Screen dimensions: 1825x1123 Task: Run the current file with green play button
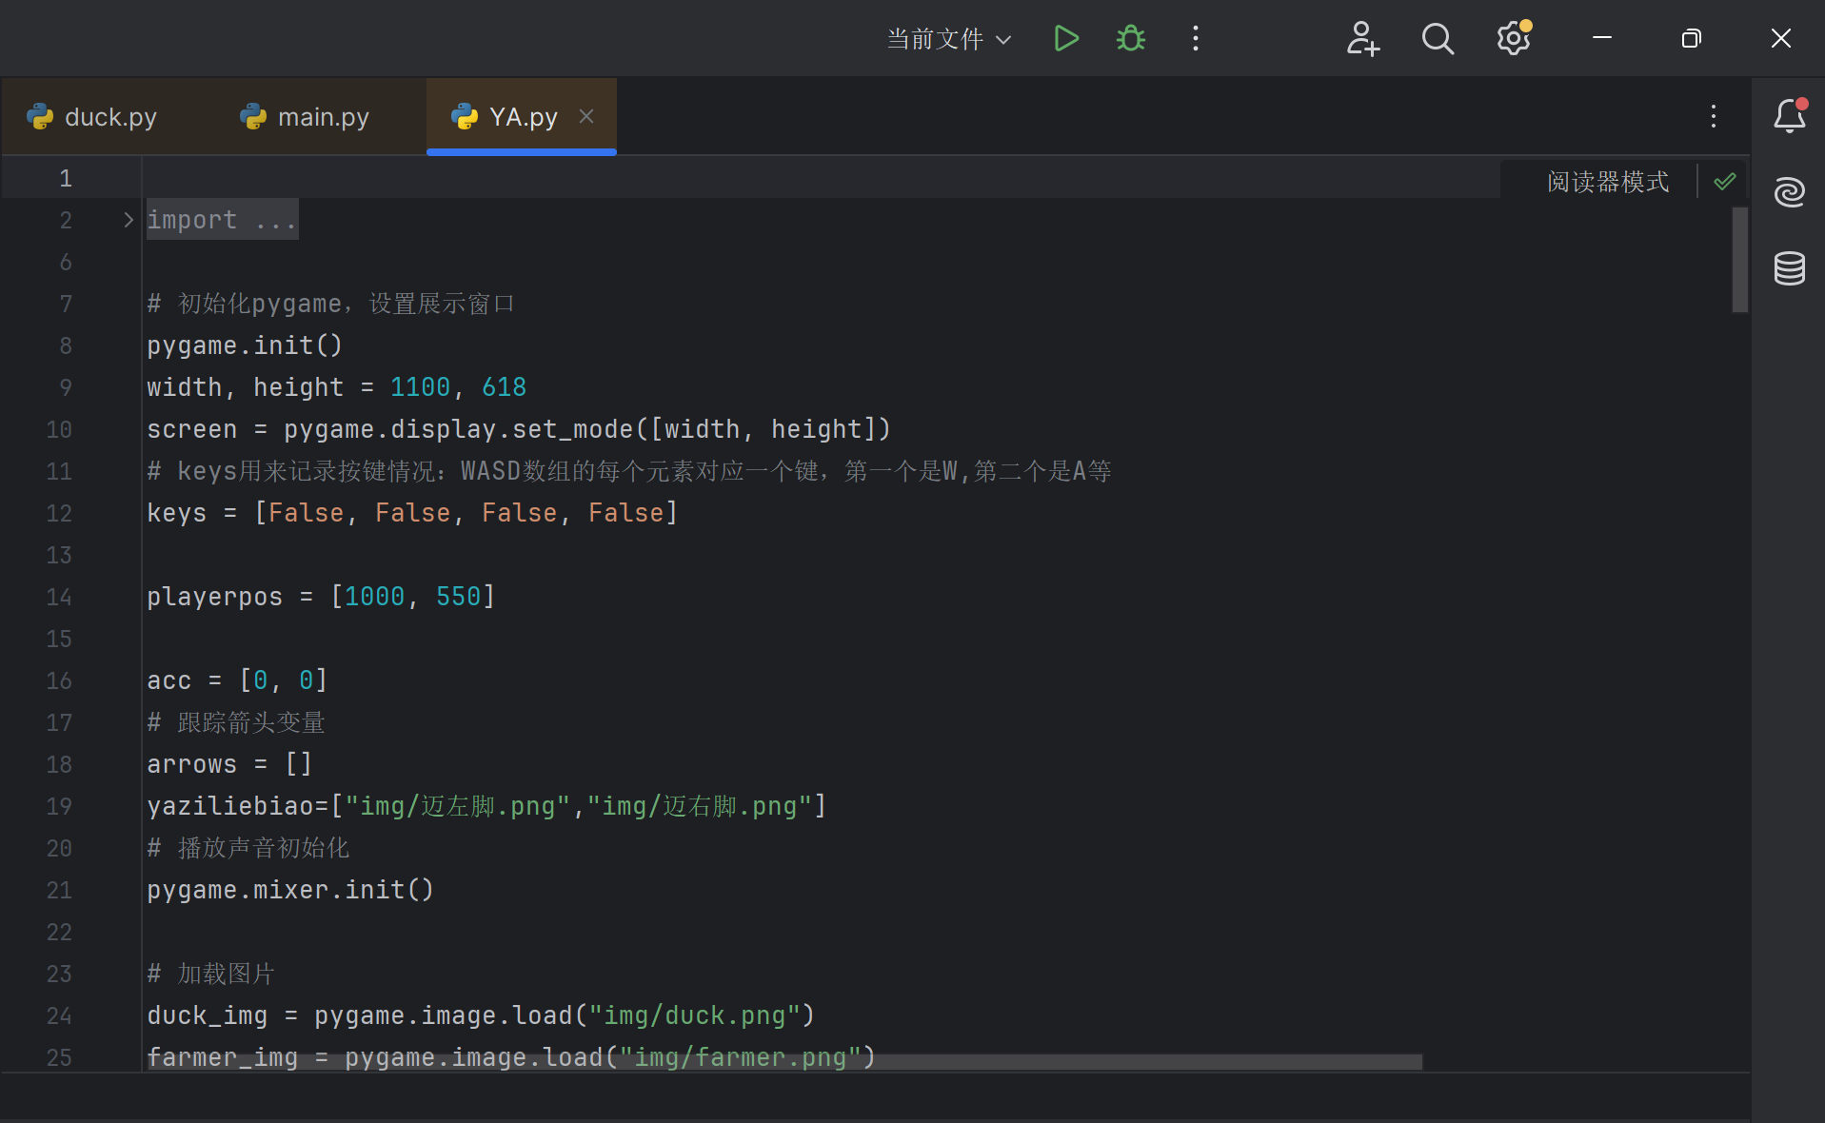[x=1066, y=38]
